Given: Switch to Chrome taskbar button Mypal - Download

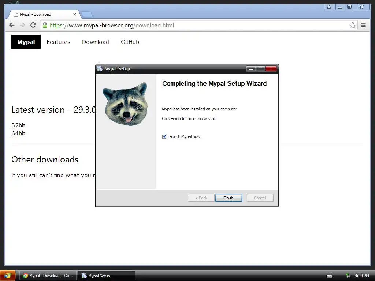Looking at the screenshot, I should point(48,276).
